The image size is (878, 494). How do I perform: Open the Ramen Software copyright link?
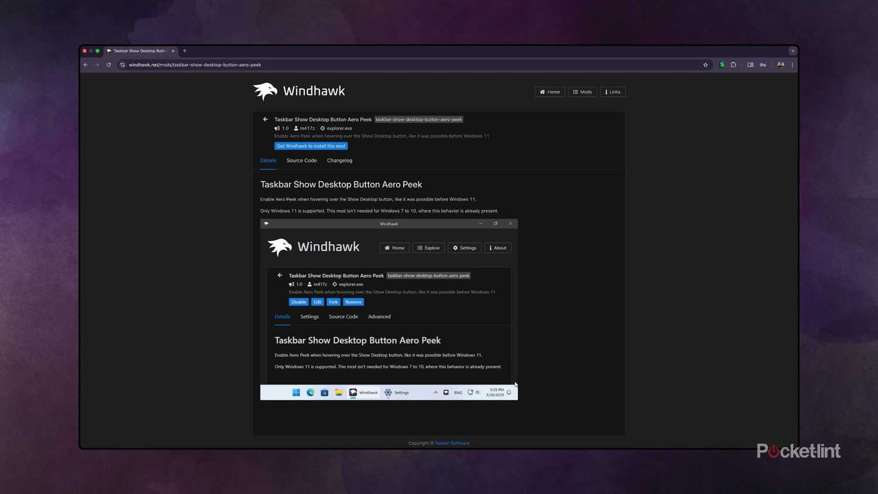[x=452, y=443]
